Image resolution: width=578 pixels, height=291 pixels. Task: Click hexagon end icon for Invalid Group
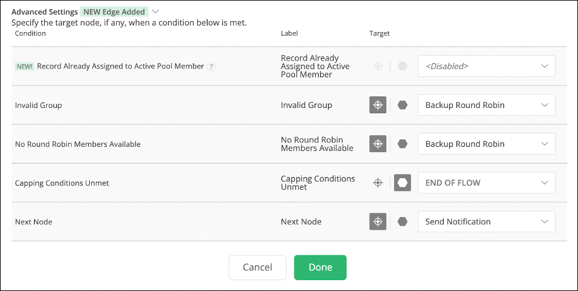[402, 105]
